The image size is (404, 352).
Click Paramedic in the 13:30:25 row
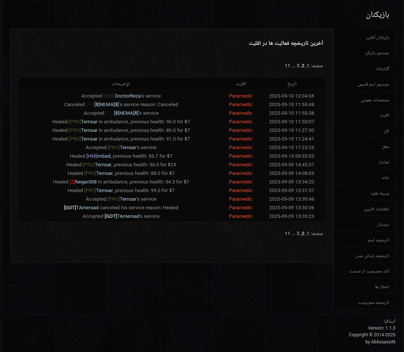pyautogui.click(x=241, y=216)
